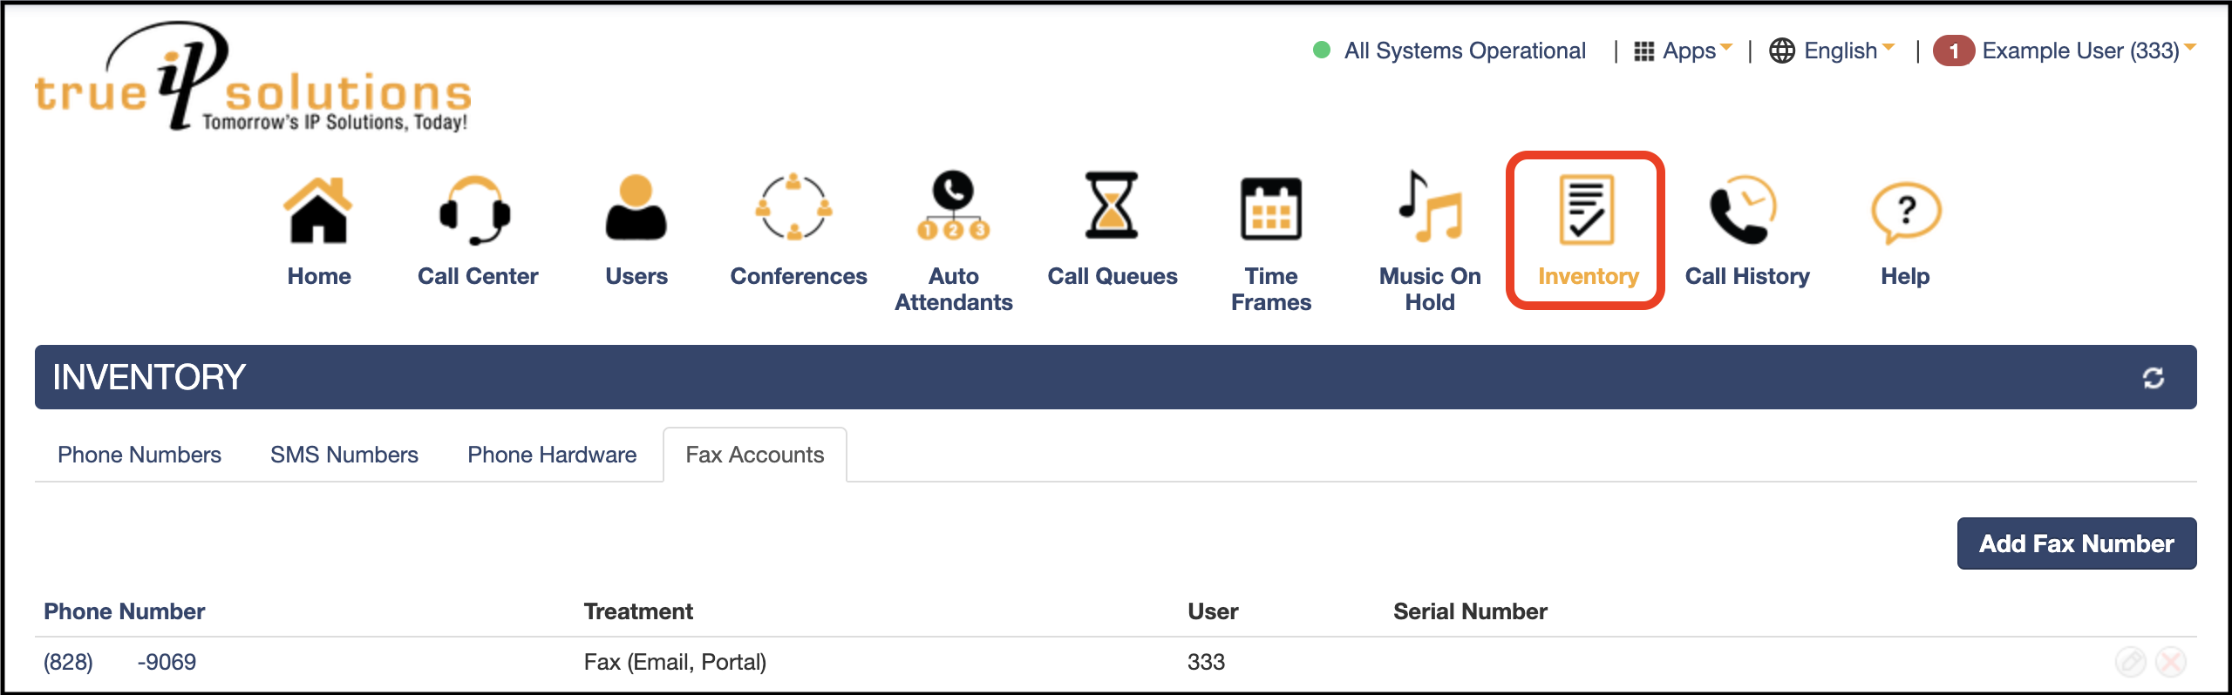Select the Auto Attendants icon
This screenshot has height=695, width=2232.
point(953,206)
